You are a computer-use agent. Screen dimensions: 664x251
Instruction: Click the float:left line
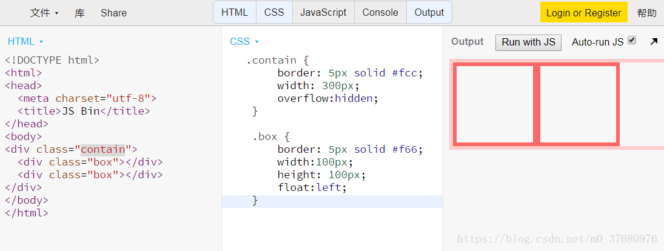click(x=312, y=187)
